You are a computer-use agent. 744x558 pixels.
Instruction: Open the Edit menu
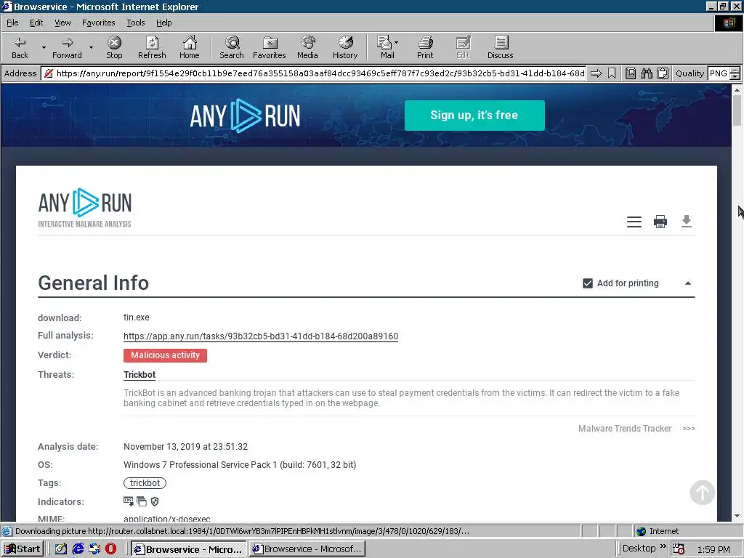coord(36,23)
